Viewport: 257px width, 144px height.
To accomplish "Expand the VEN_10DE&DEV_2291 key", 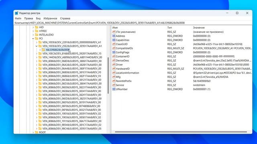I will (37, 42).
